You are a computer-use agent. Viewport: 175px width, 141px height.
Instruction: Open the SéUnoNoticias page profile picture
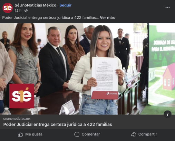point(8,8)
